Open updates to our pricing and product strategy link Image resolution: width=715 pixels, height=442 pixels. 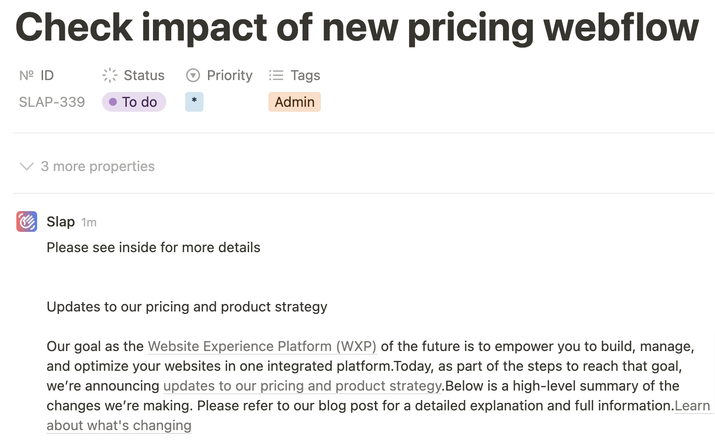pyautogui.click(x=303, y=386)
